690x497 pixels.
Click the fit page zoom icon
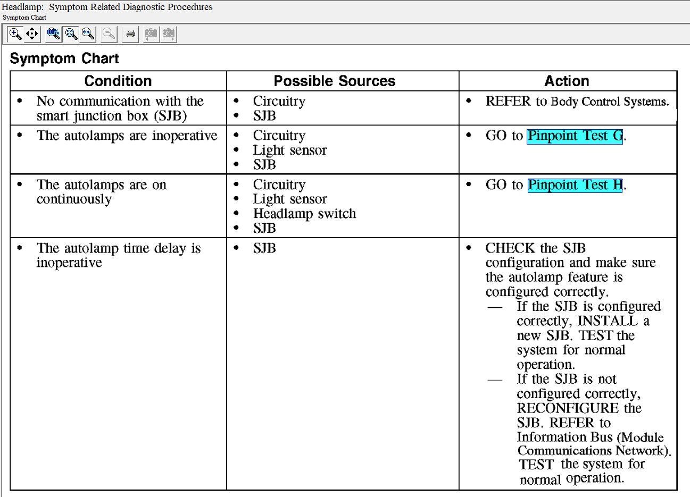point(71,34)
